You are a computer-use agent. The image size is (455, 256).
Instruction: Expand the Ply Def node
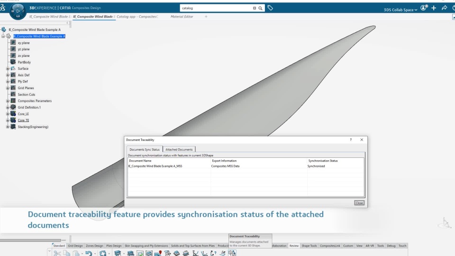click(x=8, y=81)
